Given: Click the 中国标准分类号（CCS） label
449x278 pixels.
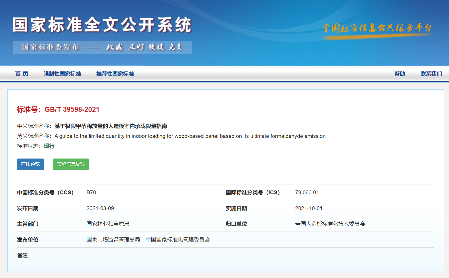Looking at the screenshot, I should pyautogui.click(x=45, y=192).
